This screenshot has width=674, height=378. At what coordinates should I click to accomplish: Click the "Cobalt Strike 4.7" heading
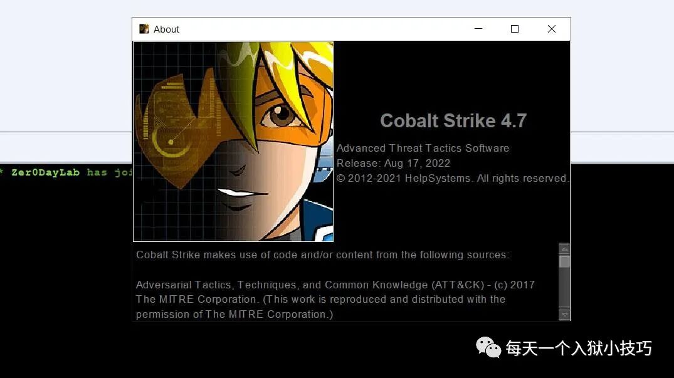[x=453, y=121]
